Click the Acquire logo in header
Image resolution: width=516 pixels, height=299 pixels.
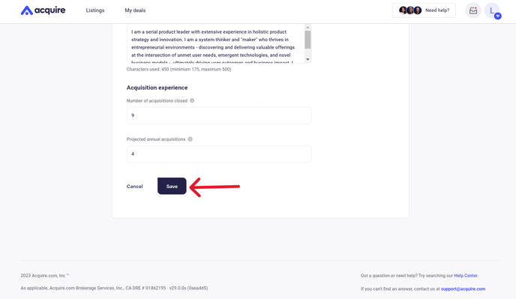click(43, 10)
